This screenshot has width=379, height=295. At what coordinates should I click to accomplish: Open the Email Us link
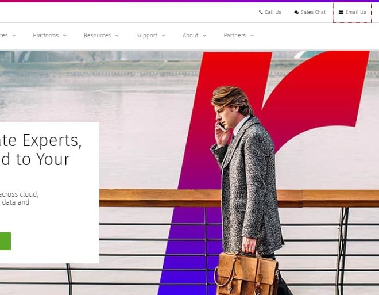coord(353,12)
